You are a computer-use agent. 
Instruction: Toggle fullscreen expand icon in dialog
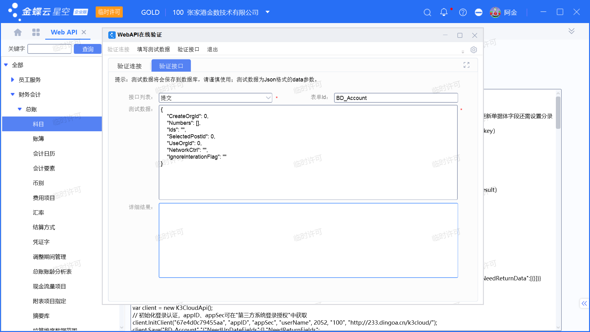[x=466, y=65]
